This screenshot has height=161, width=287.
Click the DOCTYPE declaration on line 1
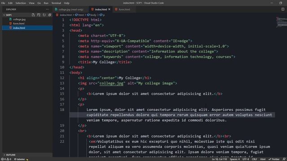86,20
